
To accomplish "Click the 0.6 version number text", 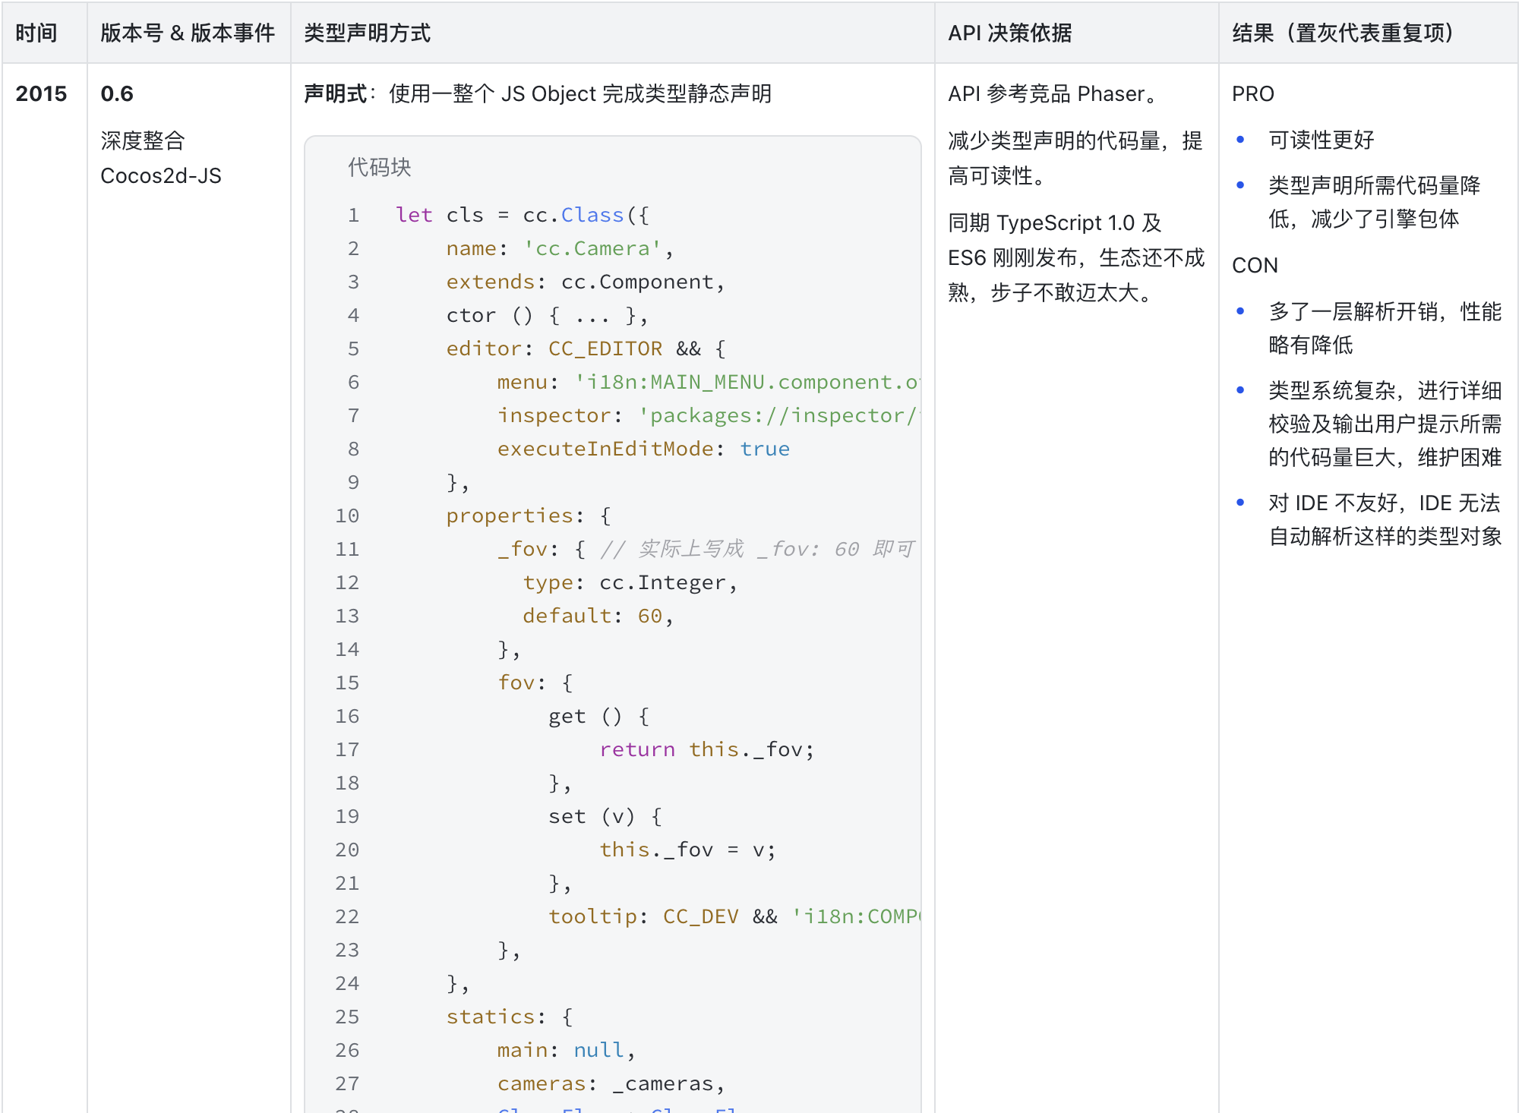I will tap(117, 94).
